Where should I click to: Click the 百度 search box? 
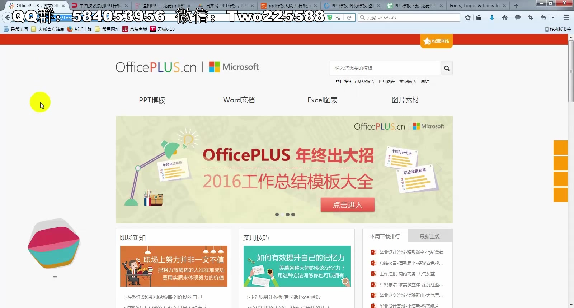pyautogui.click(x=409, y=18)
